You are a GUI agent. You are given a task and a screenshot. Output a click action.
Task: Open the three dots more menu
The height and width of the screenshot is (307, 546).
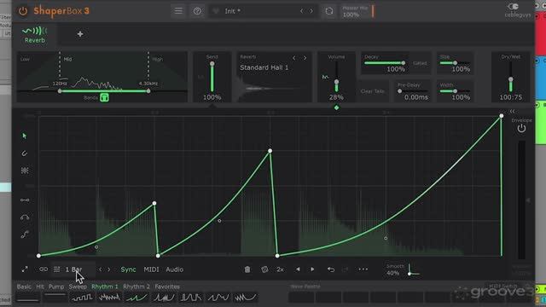click(363, 269)
